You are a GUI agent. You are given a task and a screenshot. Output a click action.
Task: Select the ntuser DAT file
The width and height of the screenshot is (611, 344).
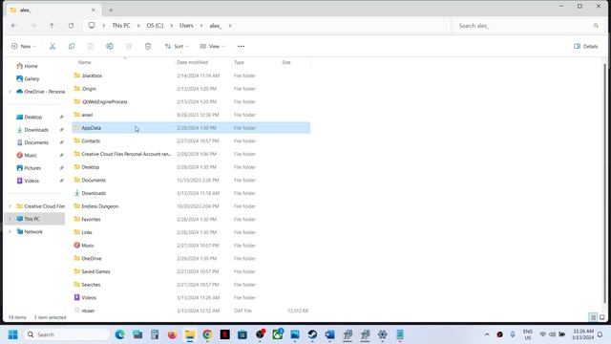pos(191,311)
